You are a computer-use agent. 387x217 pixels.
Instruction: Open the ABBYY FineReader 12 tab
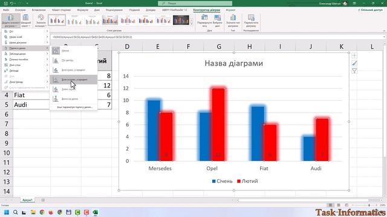(x=175, y=10)
